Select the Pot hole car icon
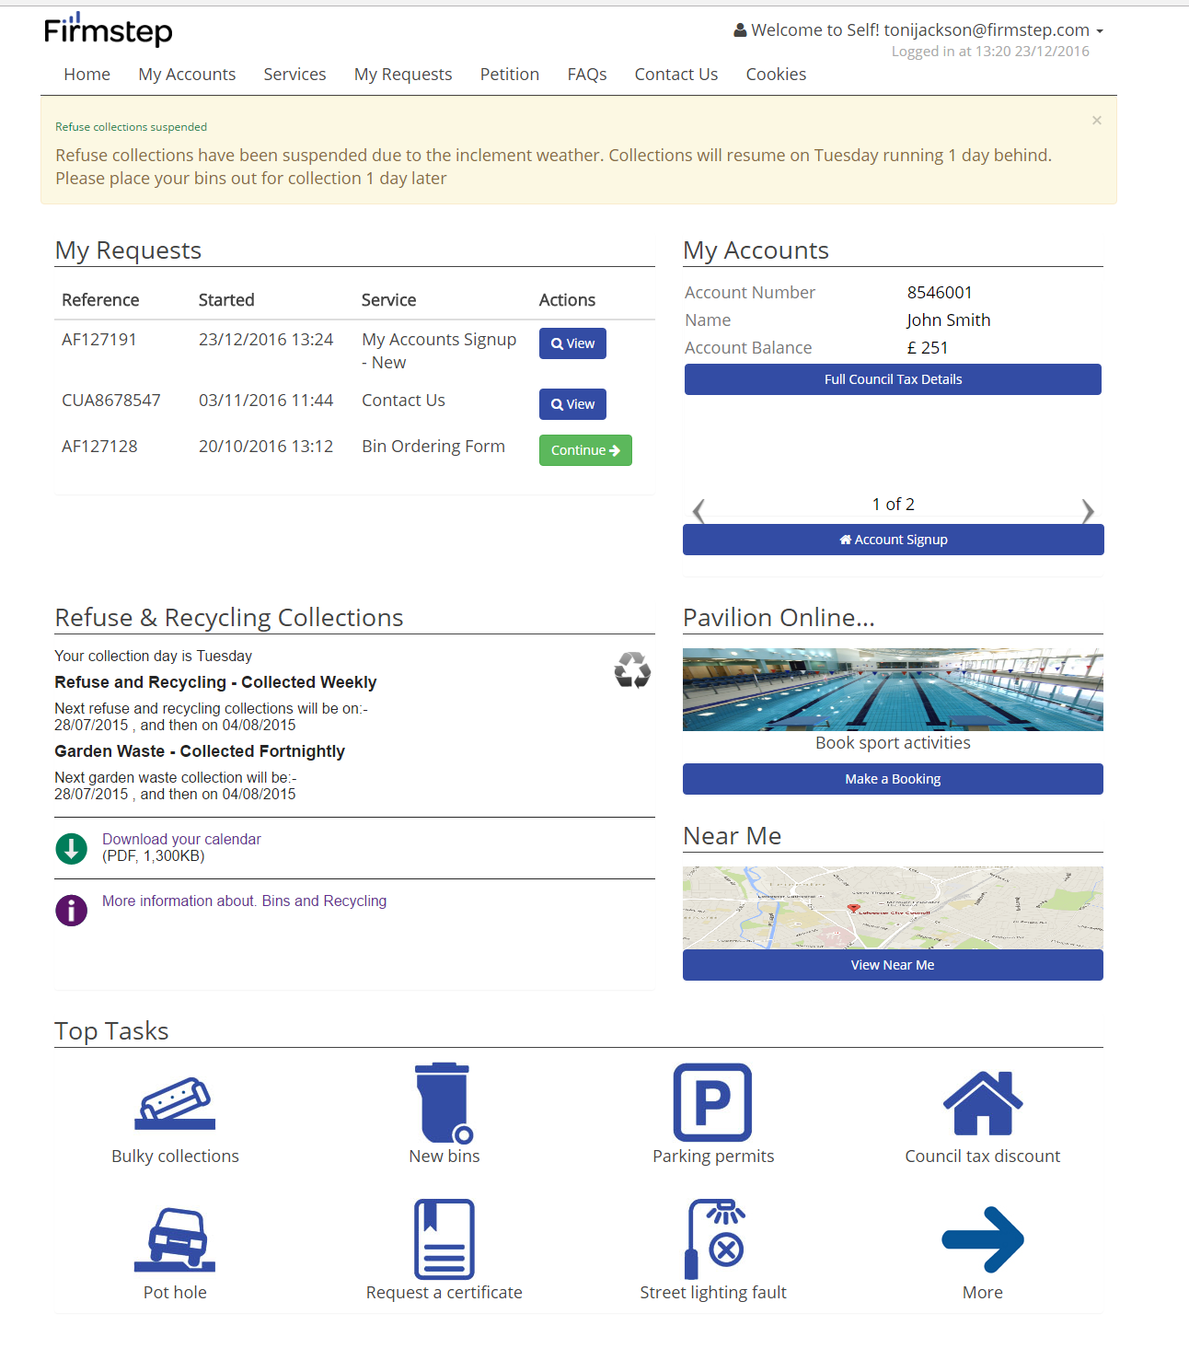 (x=175, y=1239)
